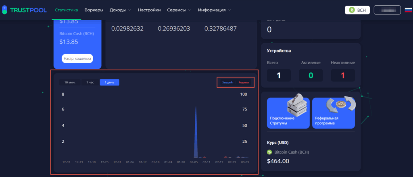
Task: Go to the Воркеры menu item
Action: (x=94, y=10)
